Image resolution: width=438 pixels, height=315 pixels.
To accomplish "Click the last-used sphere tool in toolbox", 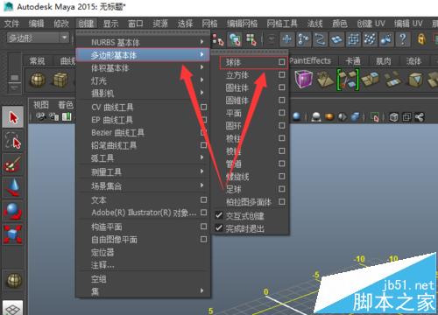I will (x=14, y=280).
